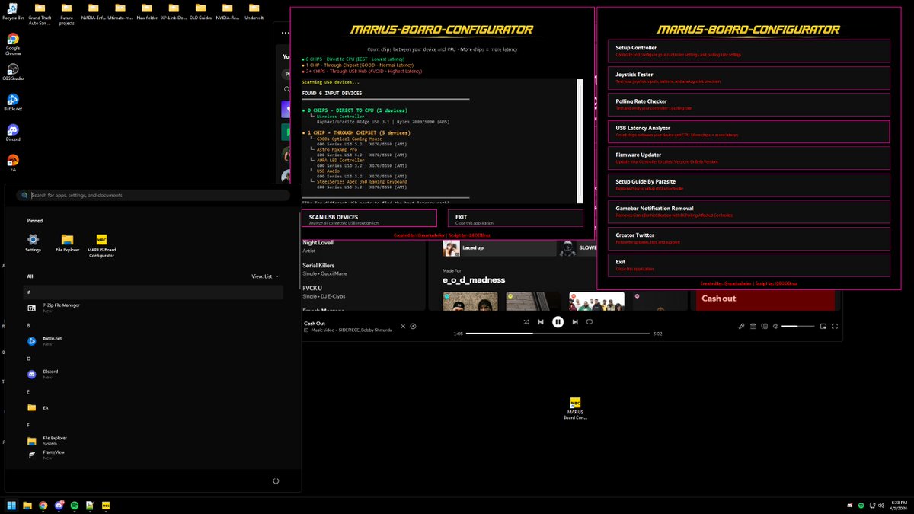
Task: Select Google Chrome desktop shortcut
Action: [x=13, y=44]
